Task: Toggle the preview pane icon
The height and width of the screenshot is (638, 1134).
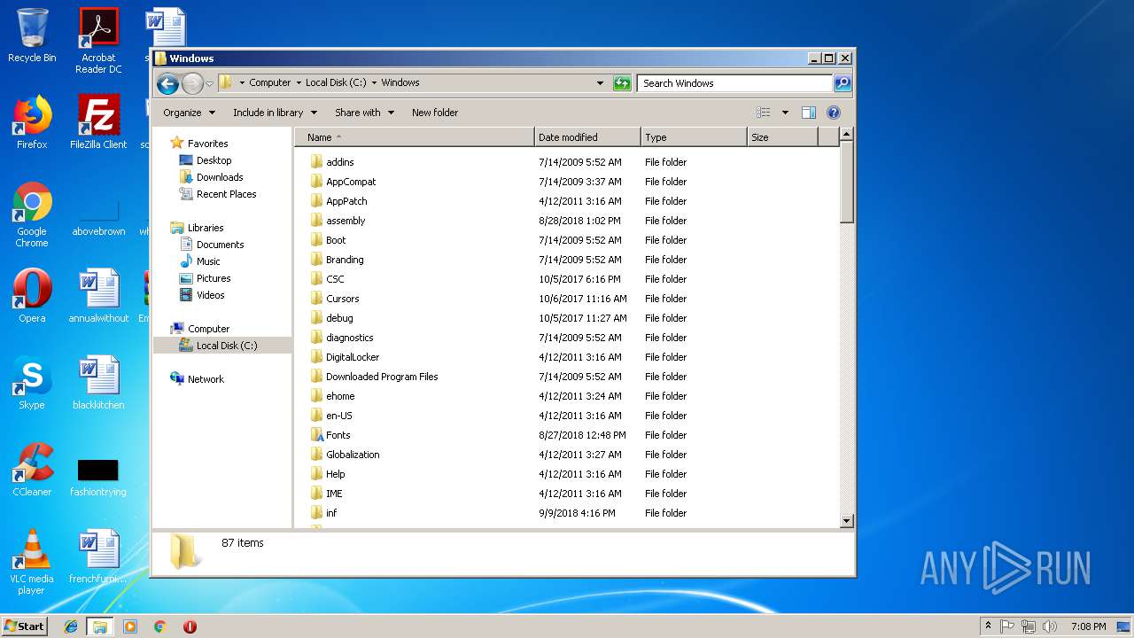Action: coord(808,113)
